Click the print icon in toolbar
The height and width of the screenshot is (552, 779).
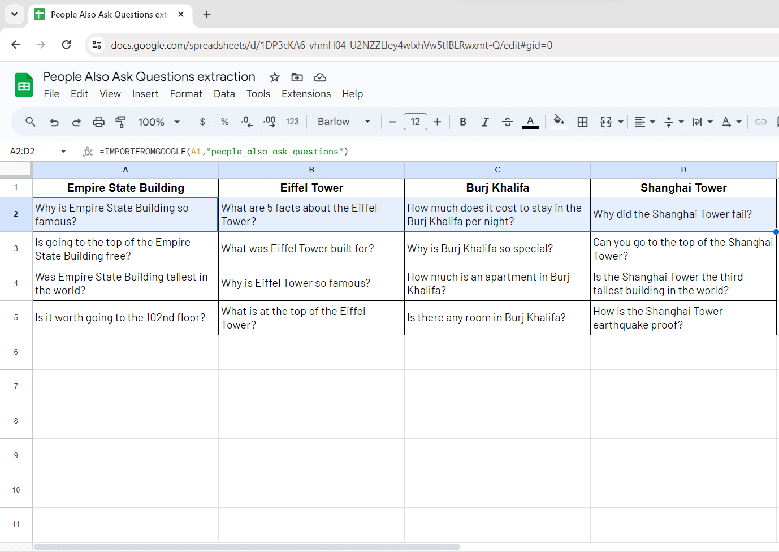pos(99,122)
